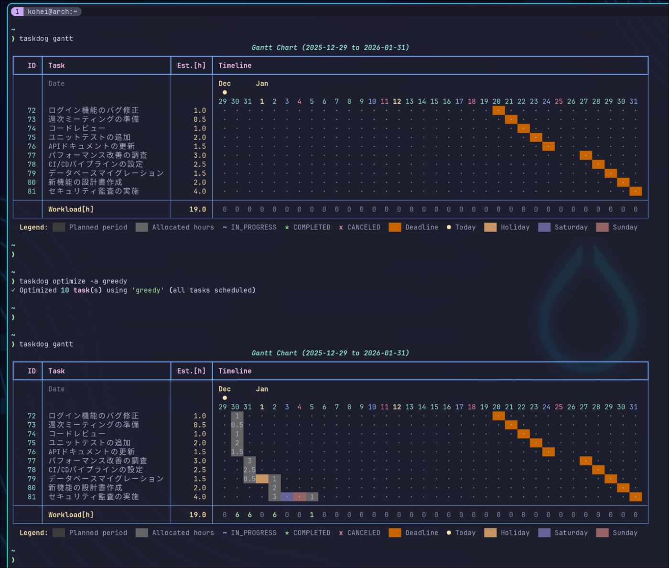Click the word 'greedy' in the Optimized result line
This screenshot has width=669, height=568.
click(148, 290)
